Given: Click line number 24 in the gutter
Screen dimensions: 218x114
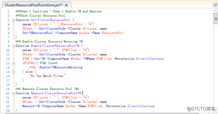Looking at the screenshot, I should point(8,111).
